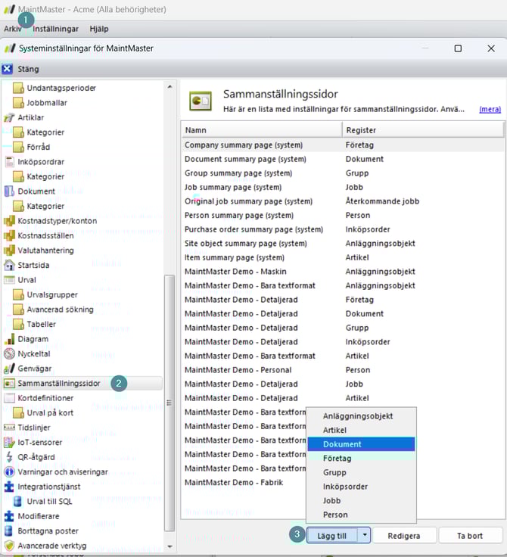The image size is (507, 557).
Task: Click the IoT-sensorer icon in tree
Action: [10, 442]
